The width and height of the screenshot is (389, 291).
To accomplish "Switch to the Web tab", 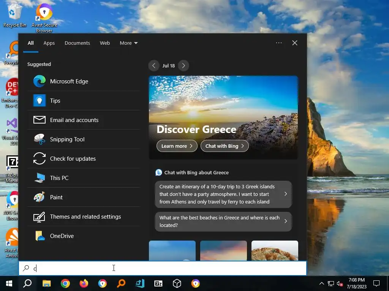I will pyautogui.click(x=105, y=43).
